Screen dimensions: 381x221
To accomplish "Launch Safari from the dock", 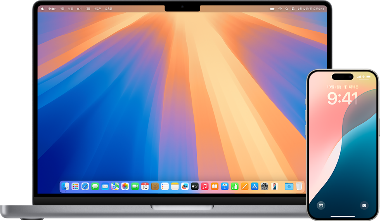I will pyautogui.click(x=85, y=186).
